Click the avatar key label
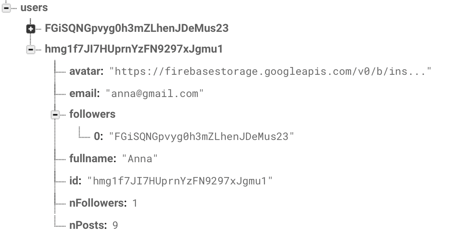Viewport: 473px width, 237px height. click(x=86, y=71)
